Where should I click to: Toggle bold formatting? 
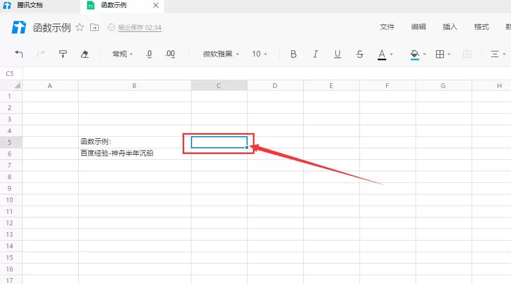click(293, 54)
